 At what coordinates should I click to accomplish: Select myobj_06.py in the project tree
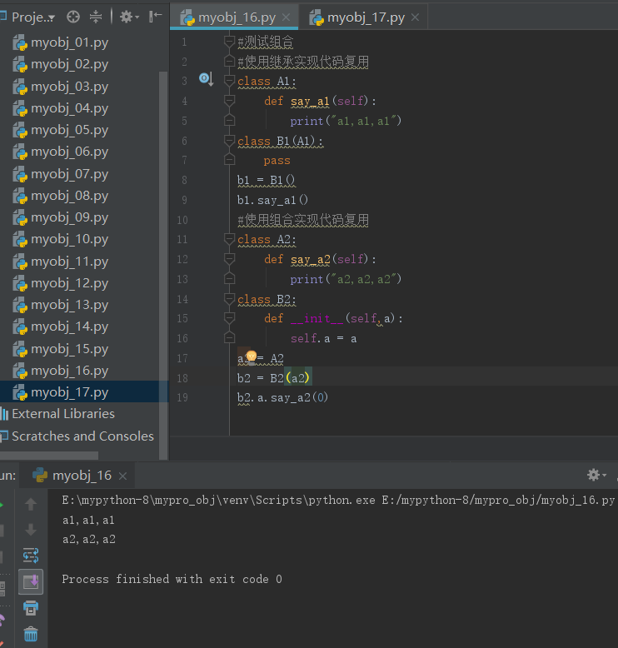coord(60,152)
